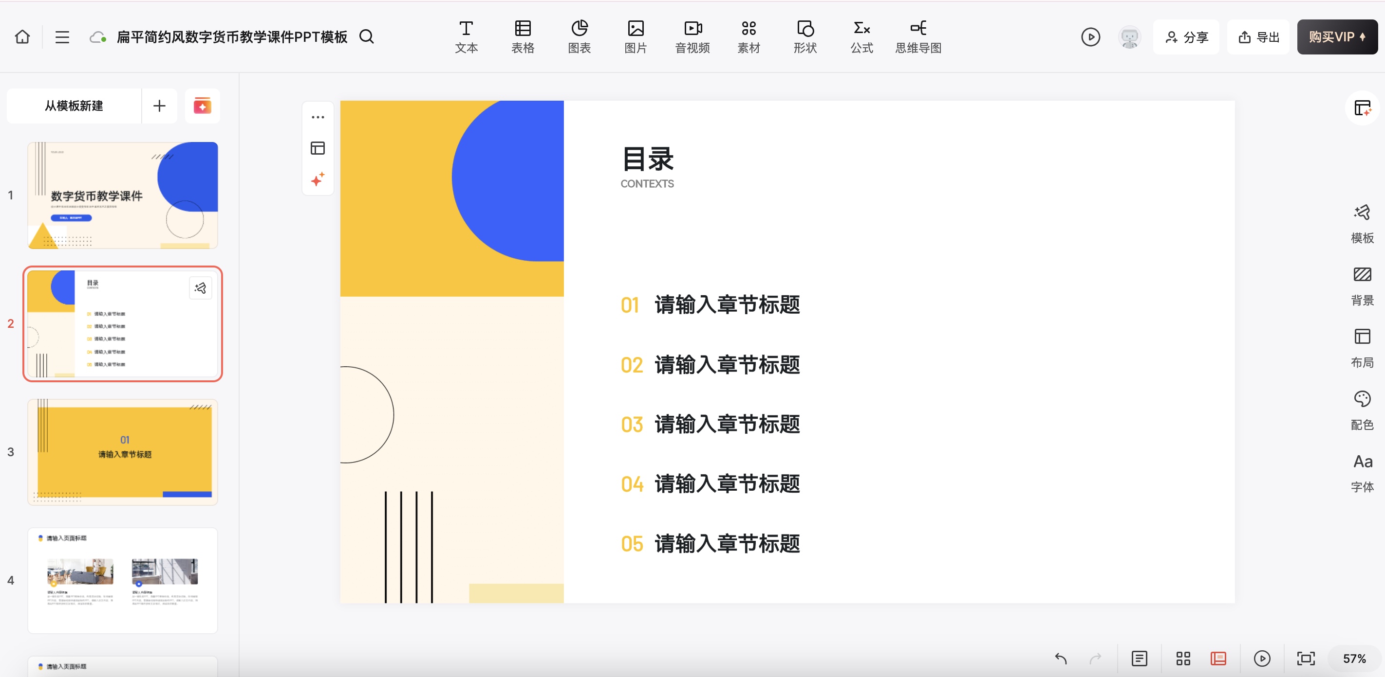Open the user avatar menu
Screen dimensions: 1385x677
coord(1129,37)
